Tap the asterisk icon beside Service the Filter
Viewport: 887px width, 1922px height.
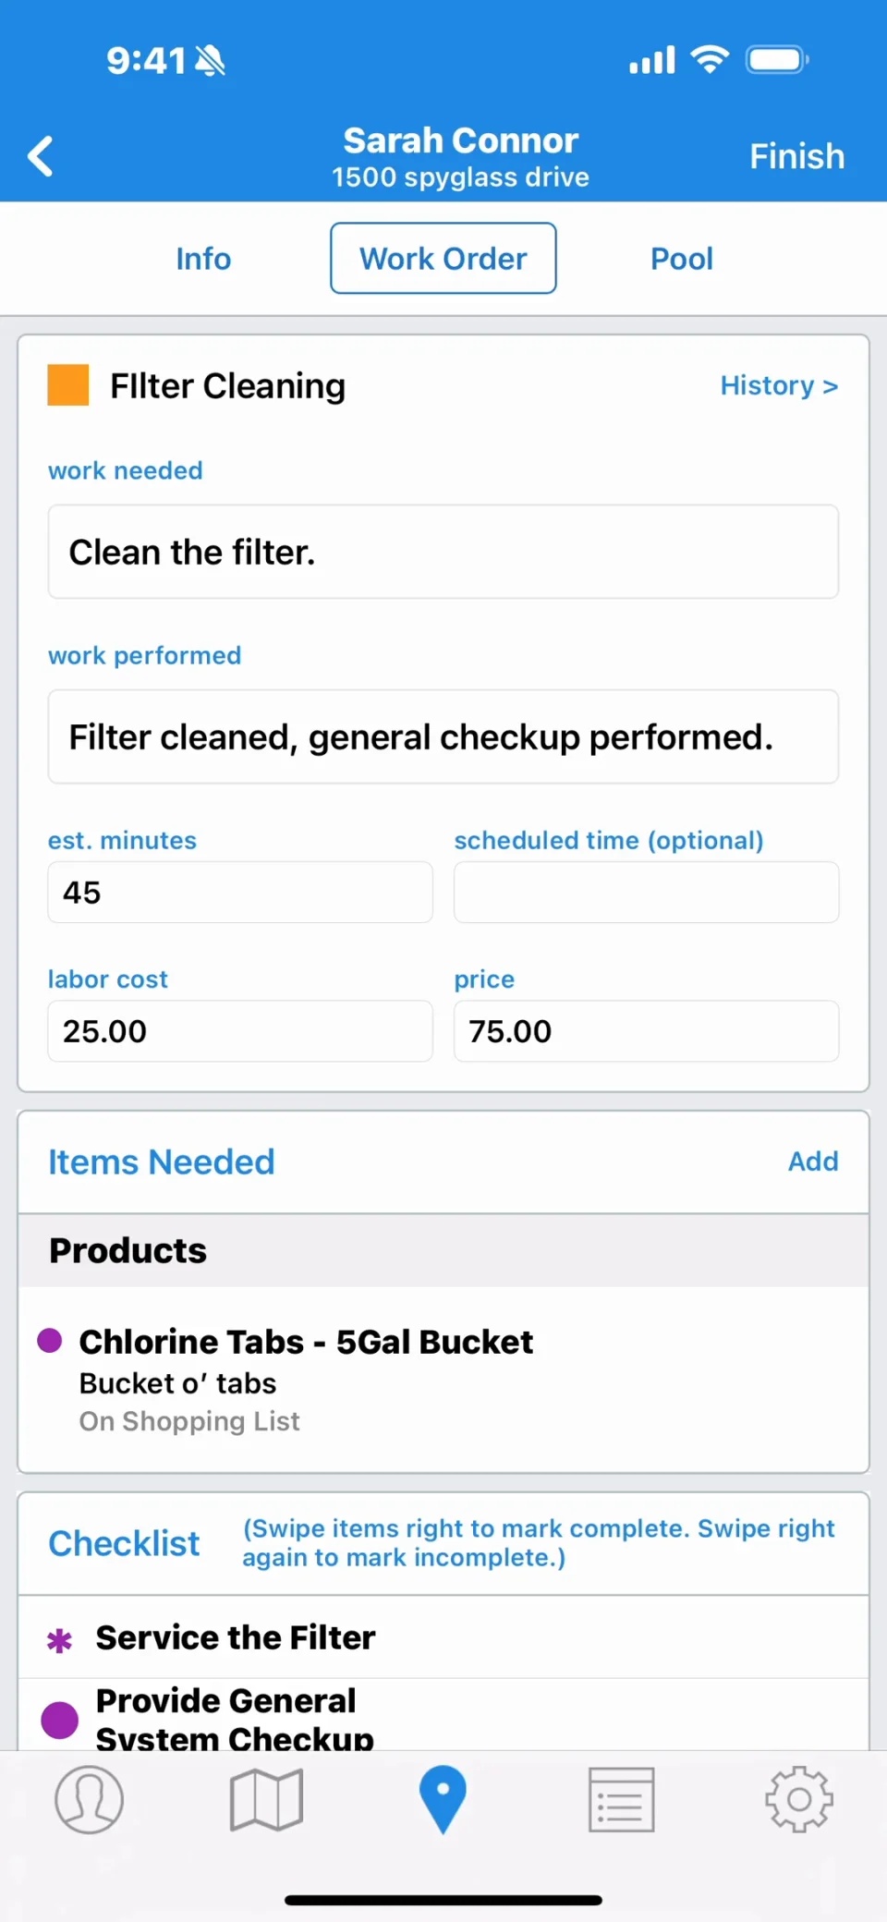point(60,1640)
